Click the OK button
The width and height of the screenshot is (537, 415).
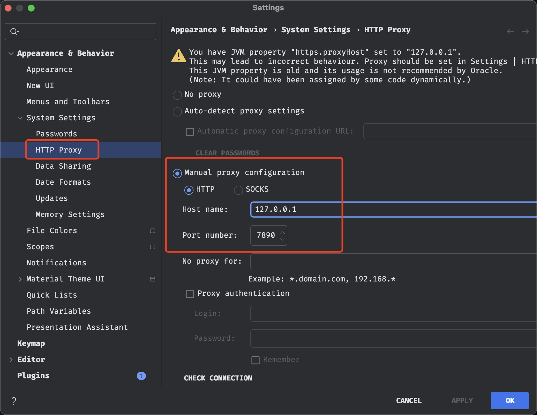click(510, 401)
